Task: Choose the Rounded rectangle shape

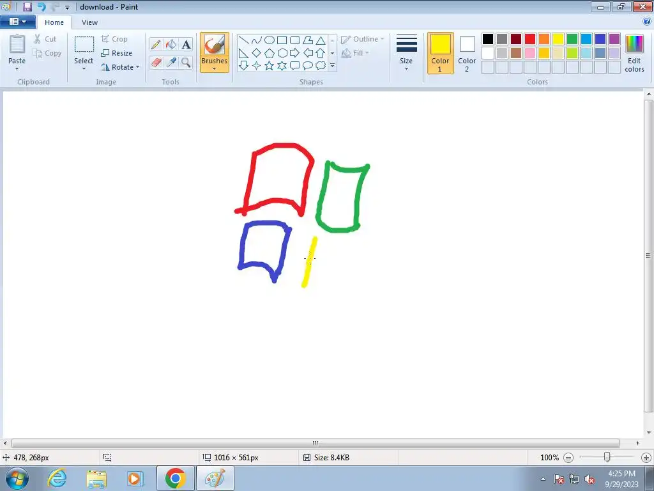Action: (x=295, y=40)
